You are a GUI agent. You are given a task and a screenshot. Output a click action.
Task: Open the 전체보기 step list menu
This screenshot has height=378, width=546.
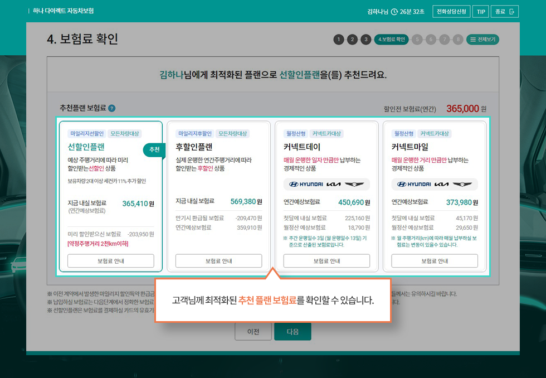coord(482,40)
